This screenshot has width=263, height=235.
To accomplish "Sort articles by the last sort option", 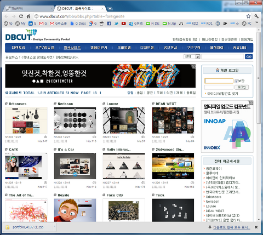I will coord(191,93).
